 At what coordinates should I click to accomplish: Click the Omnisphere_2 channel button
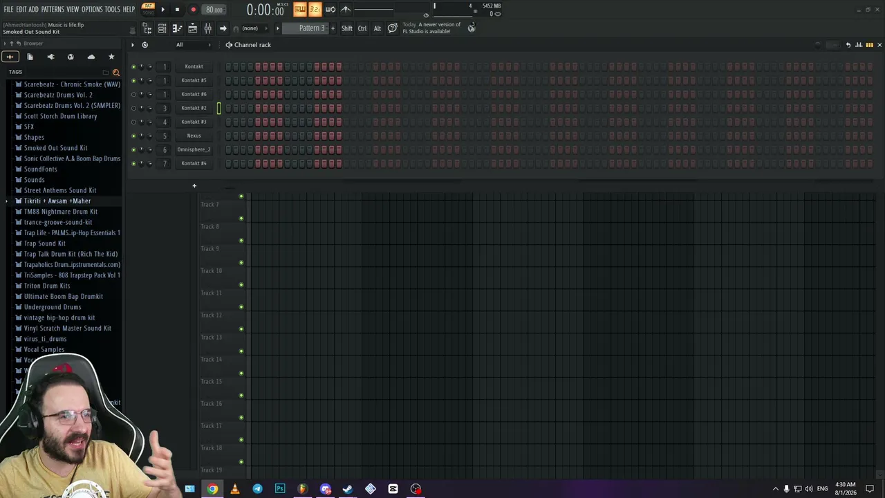pyautogui.click(x=194, y=149)
